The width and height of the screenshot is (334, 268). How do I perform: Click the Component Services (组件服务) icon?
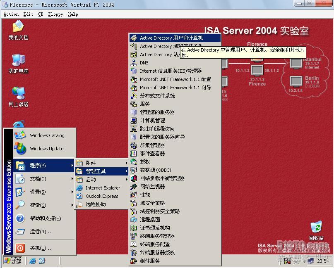(134, 261)
